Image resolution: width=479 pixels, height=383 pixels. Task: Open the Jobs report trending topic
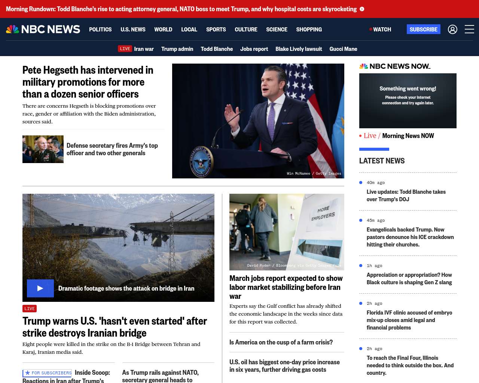tap(254, 49)
